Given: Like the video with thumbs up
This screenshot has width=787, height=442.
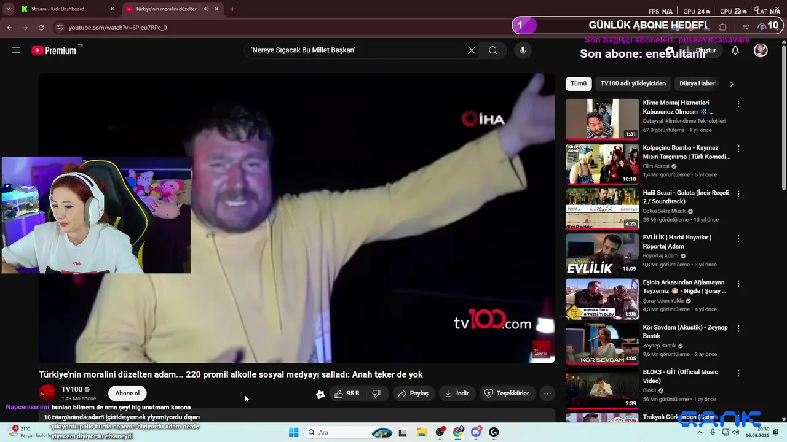Looking at the screenshot, I should [x=347, y=394].
